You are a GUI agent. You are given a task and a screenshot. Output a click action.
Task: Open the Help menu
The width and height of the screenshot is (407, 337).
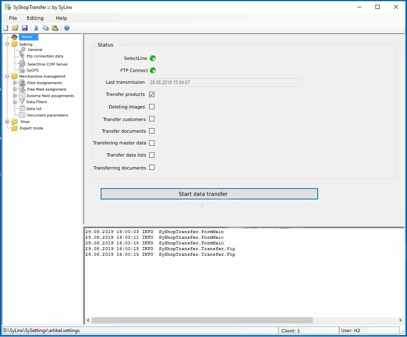[x=61, y=18]
